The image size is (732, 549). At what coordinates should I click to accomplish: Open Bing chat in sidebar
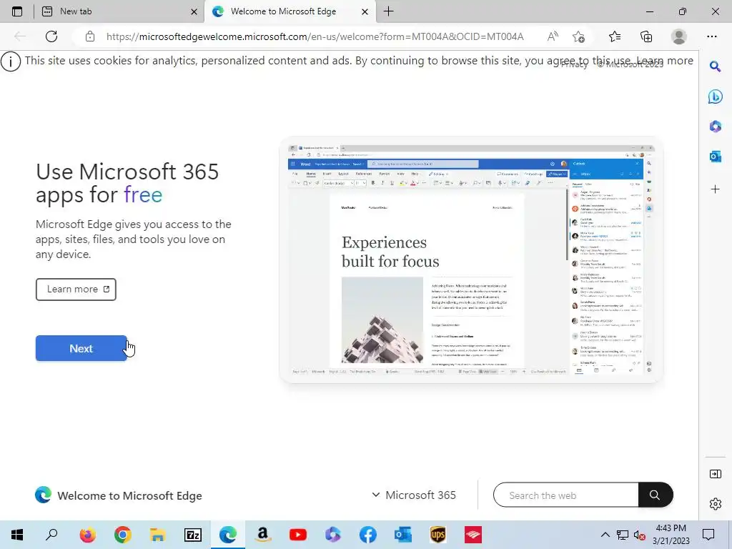tap(715, 97)
